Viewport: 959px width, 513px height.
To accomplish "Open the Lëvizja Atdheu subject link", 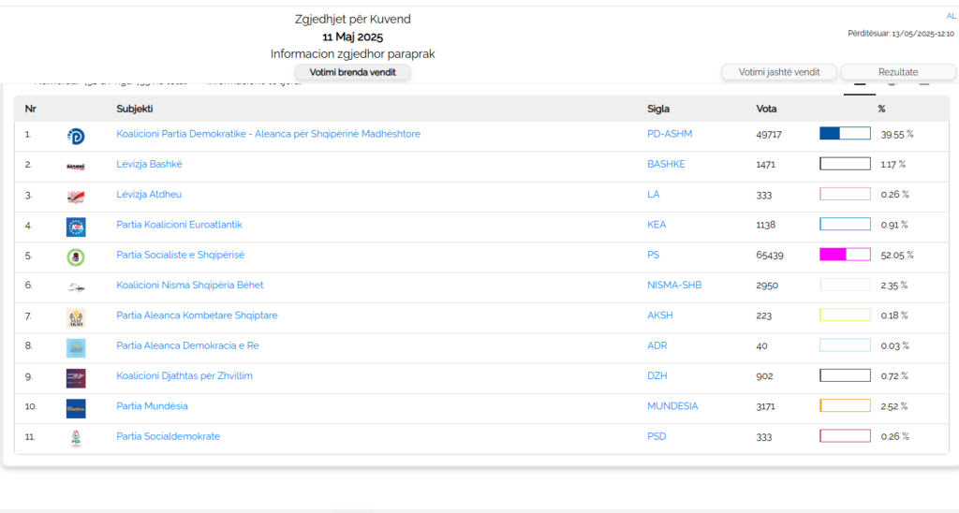I will pos(149,195).
